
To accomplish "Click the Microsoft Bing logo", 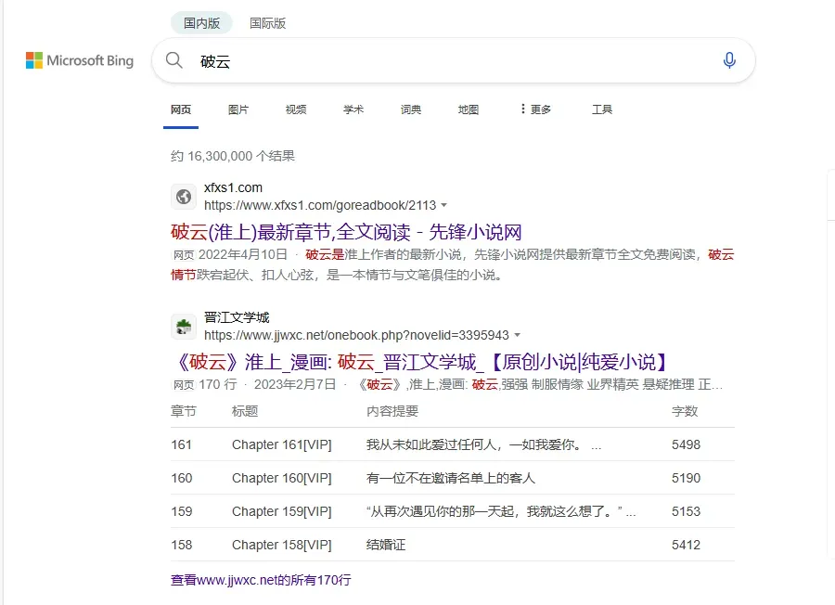I will pos(80,60).
